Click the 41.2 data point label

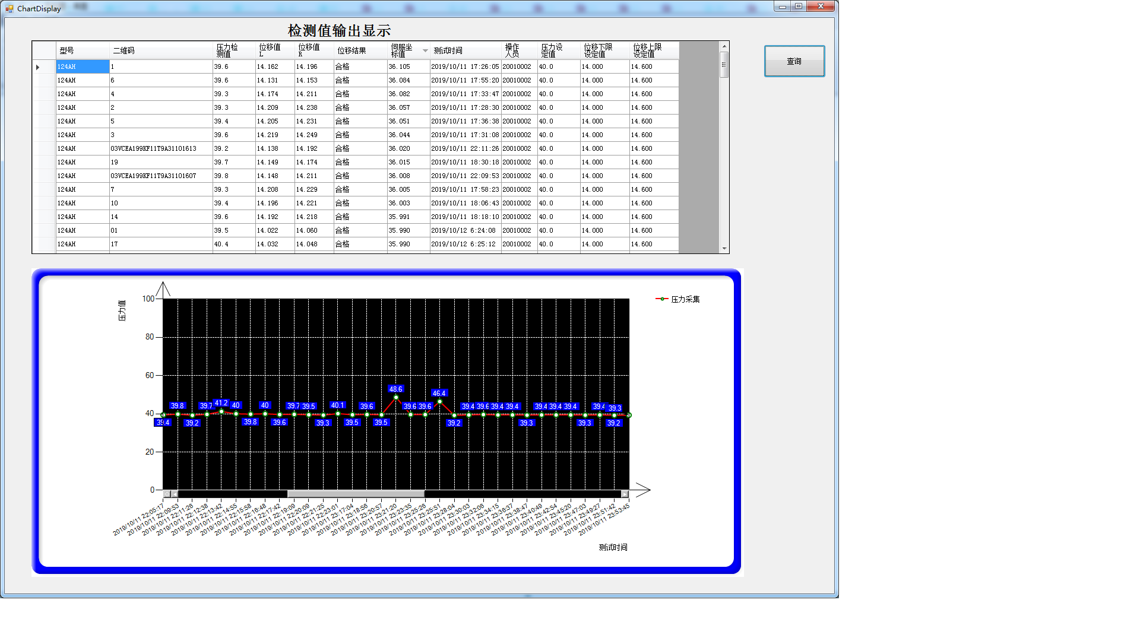click(221, 403)
